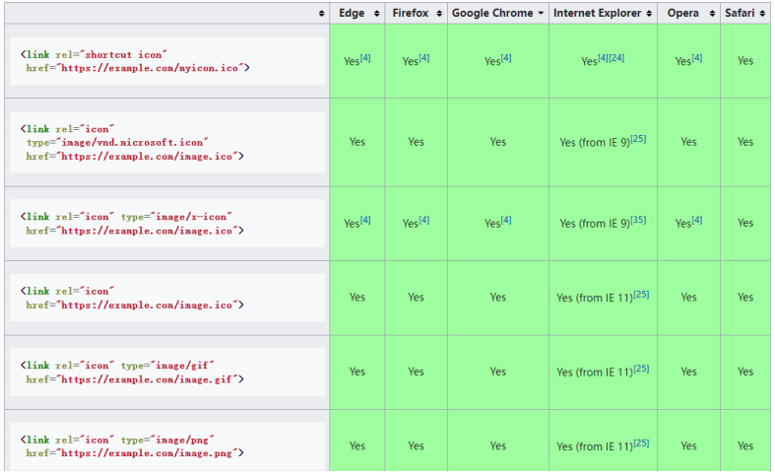The width and height of the screenshot is (775, 475).
Task: Open reference [4] in Internet Explorer shortcut icon cell
Action: pyautogui.click(x=603, y=58)
